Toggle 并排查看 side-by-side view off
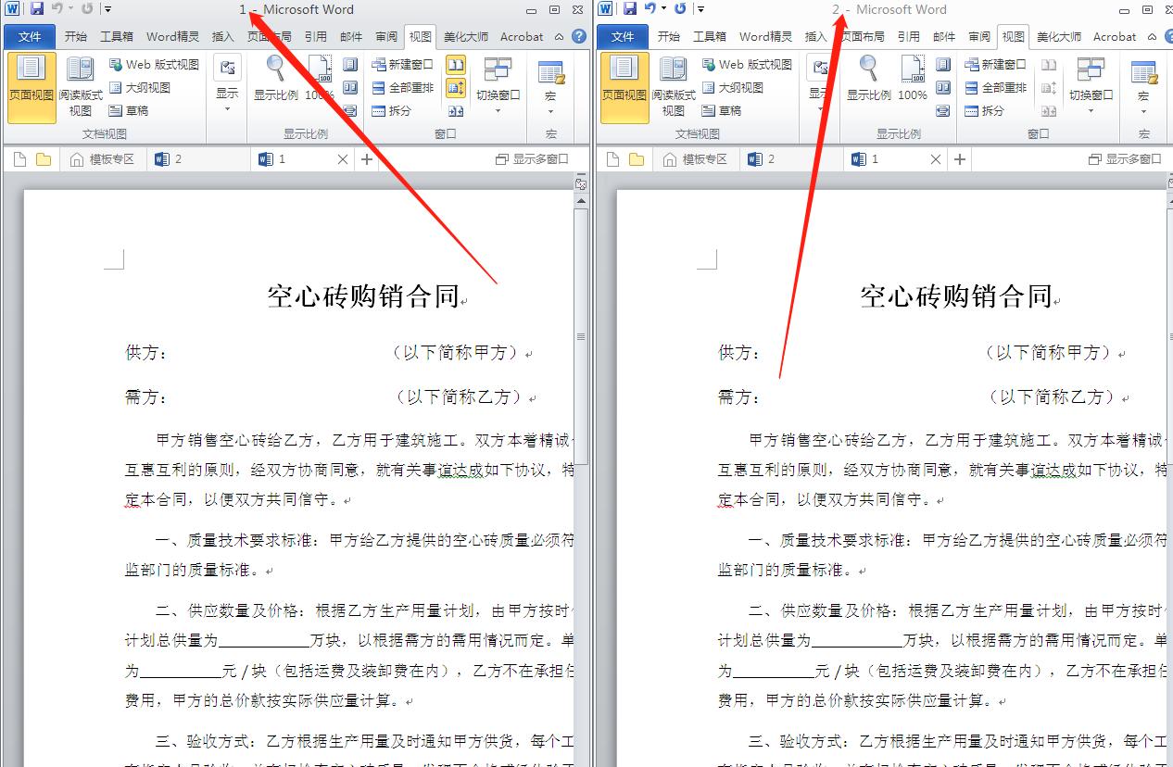The height and width of the screenshot is (767, 1173). 455,65
